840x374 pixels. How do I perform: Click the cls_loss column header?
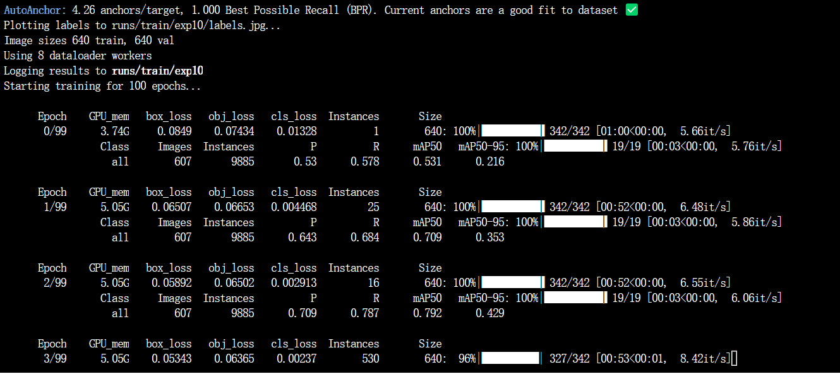tap(294, 116)
